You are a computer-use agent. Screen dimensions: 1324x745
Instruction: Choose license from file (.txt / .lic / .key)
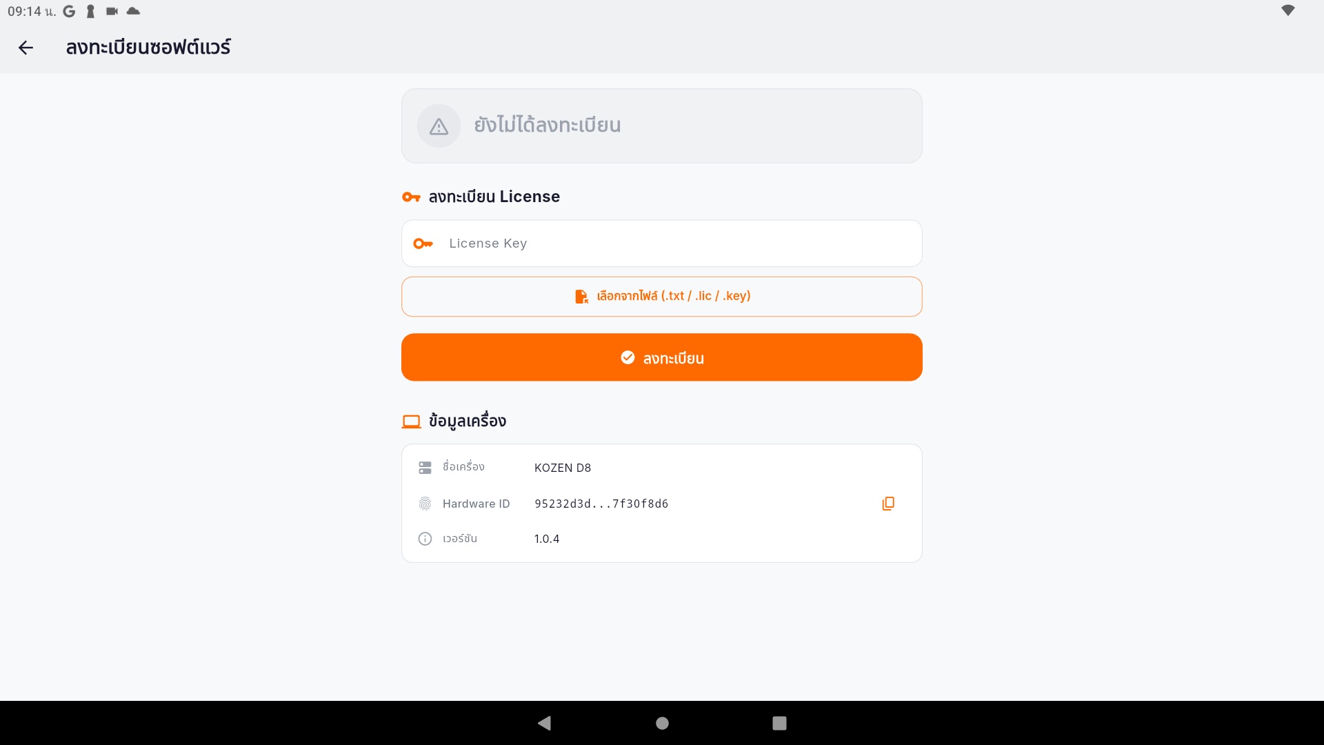coord(662,297)
